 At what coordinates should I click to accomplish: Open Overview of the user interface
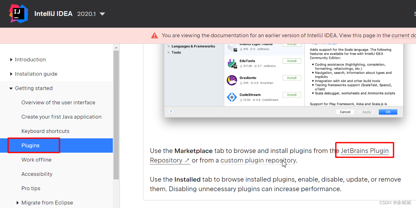(x=58, y=102)
